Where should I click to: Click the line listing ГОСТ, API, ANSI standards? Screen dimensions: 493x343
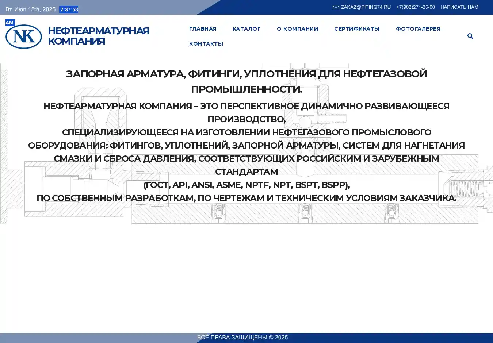pos(246,185)
